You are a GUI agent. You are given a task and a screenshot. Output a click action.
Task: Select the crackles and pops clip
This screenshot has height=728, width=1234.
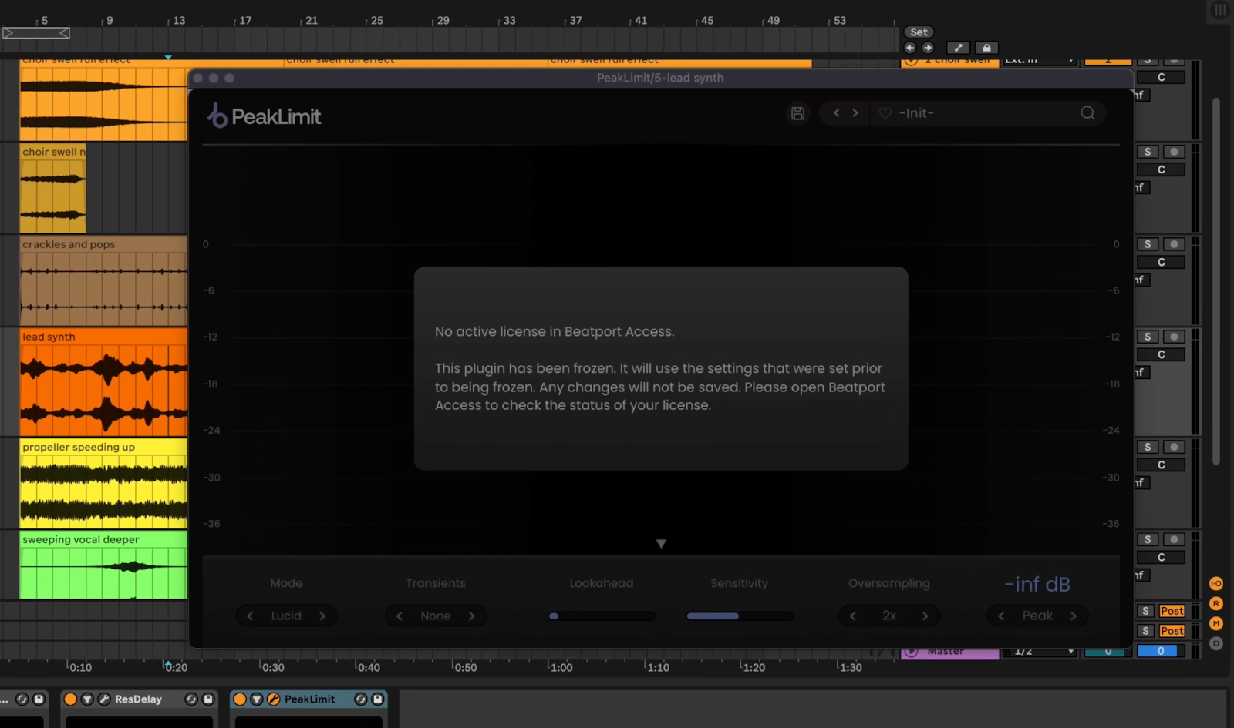click(103, 280)
